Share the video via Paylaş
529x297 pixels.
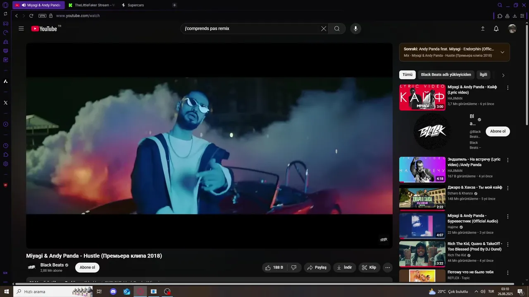[x=317, y=267]
